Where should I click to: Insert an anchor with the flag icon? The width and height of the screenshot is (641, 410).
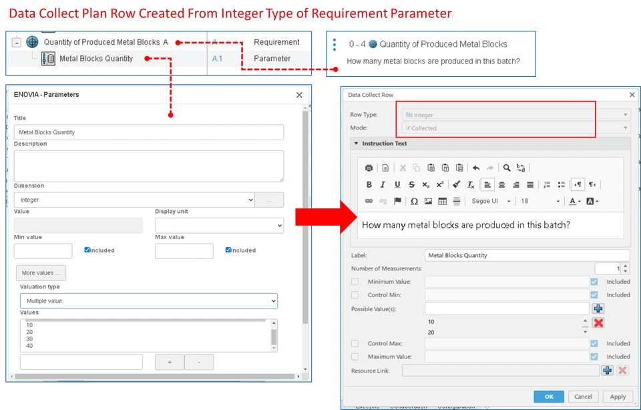tap(397, 201)
